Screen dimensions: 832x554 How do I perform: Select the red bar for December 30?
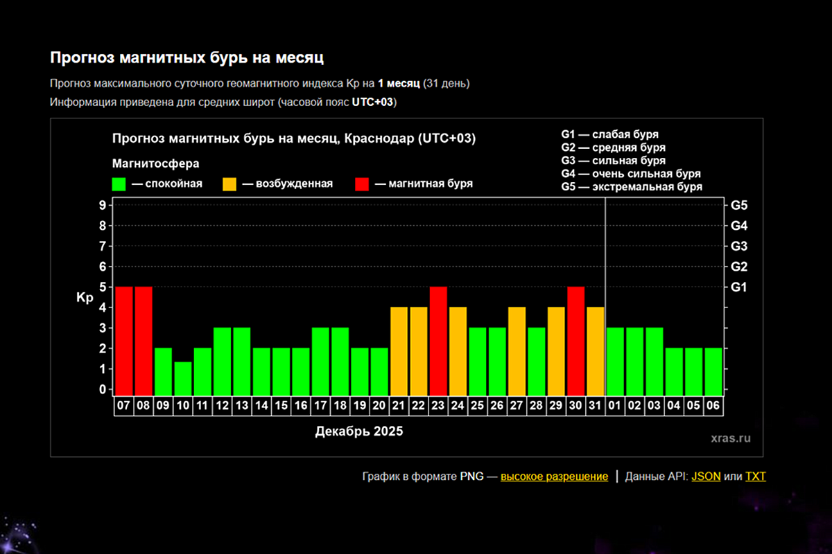pyautogui.click(x=576, y=341)
